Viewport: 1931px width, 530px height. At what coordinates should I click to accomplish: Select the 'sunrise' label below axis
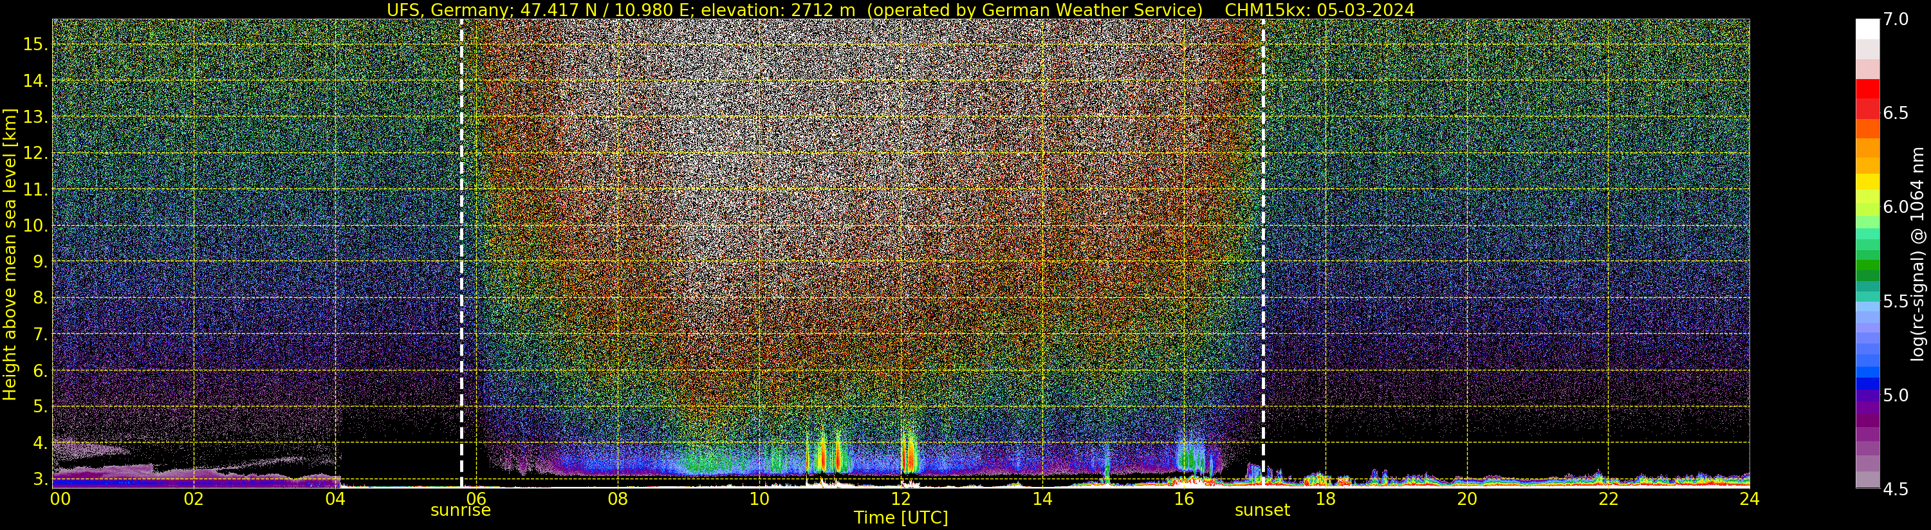point(460,511)
